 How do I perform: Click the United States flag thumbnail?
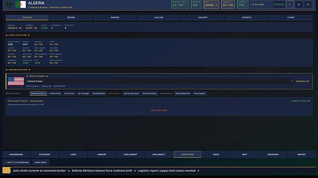(16, 81)
